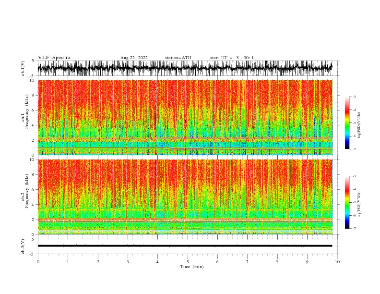Click ch.2 frequency axis tick '8'
The width and height of the screenshot is (380, 294).
[33, 175]
